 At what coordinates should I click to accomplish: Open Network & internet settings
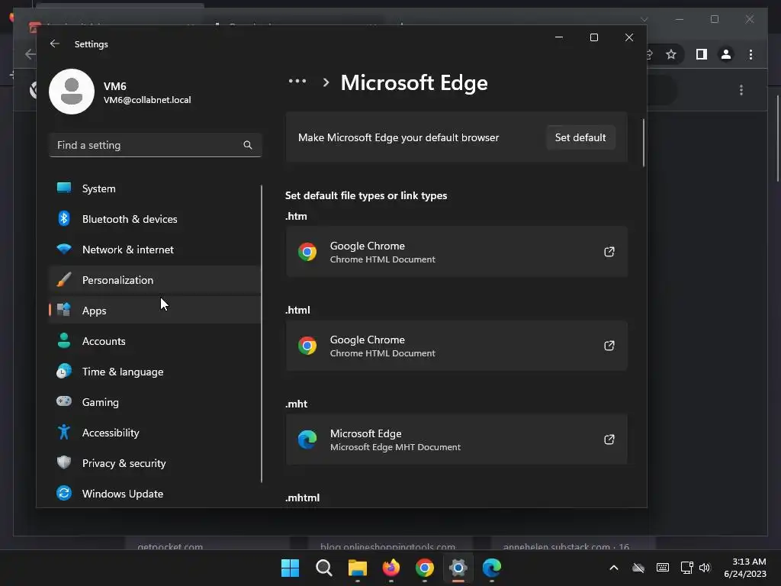[155, 250]
